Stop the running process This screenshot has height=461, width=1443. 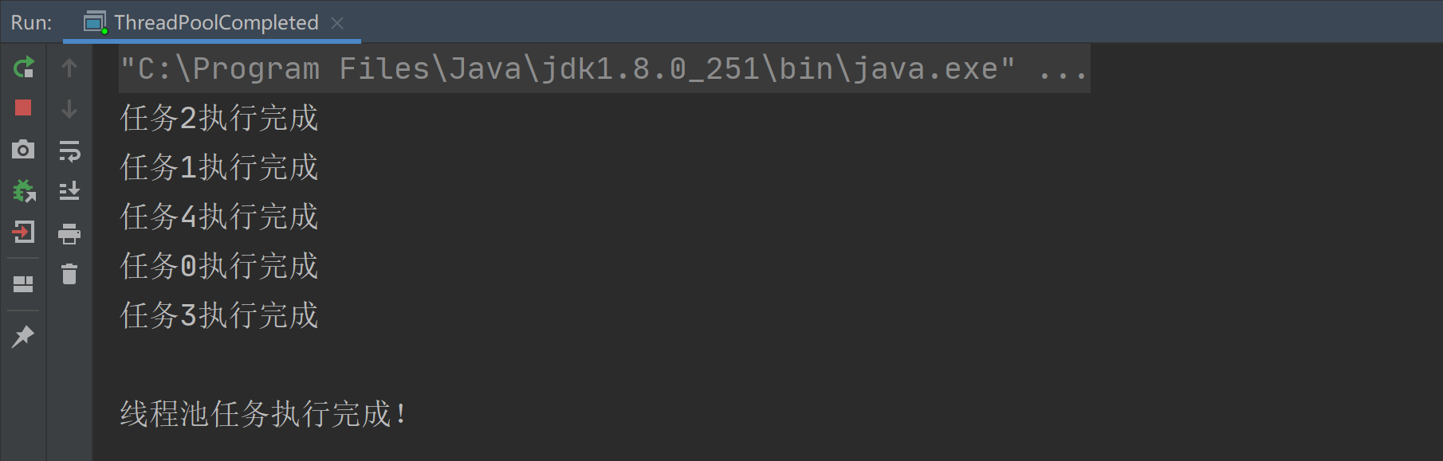(23, 107)
